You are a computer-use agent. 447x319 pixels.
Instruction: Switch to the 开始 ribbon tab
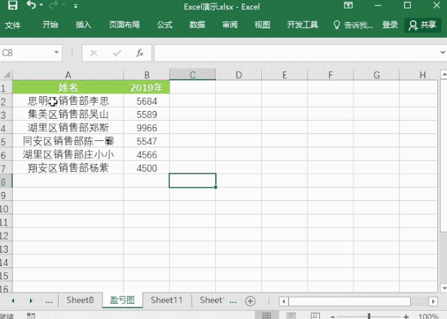point(50,24)
